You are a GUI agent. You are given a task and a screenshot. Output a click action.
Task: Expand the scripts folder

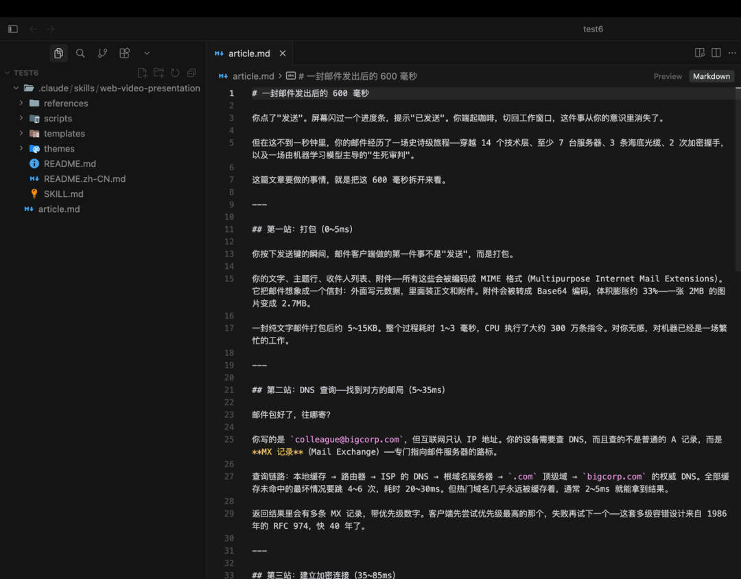(21, 118)
